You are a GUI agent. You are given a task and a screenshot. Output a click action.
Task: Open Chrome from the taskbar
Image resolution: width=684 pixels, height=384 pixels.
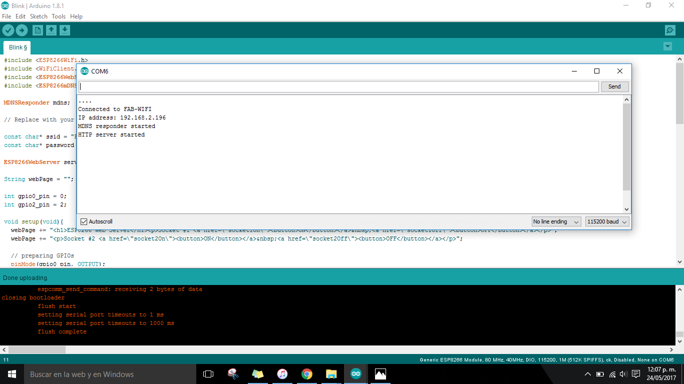(x=307, y=374)
